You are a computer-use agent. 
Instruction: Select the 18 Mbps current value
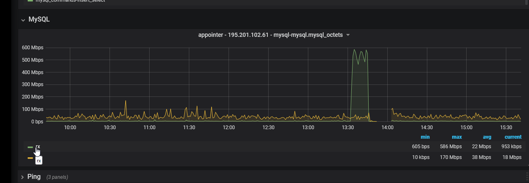coord(511,157)
